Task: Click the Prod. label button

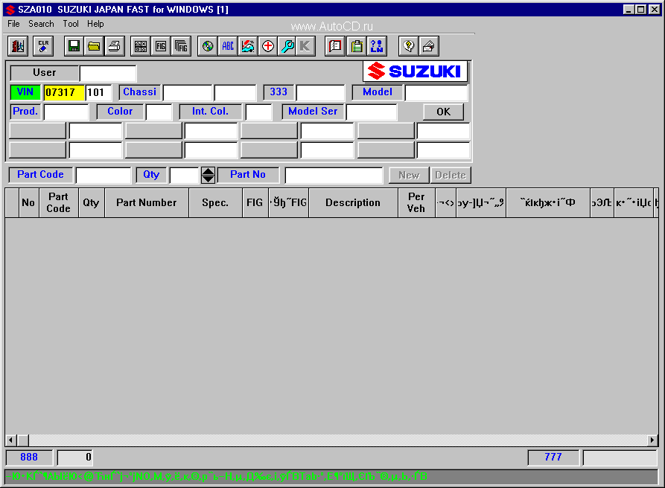Action: tap(25, 112)
